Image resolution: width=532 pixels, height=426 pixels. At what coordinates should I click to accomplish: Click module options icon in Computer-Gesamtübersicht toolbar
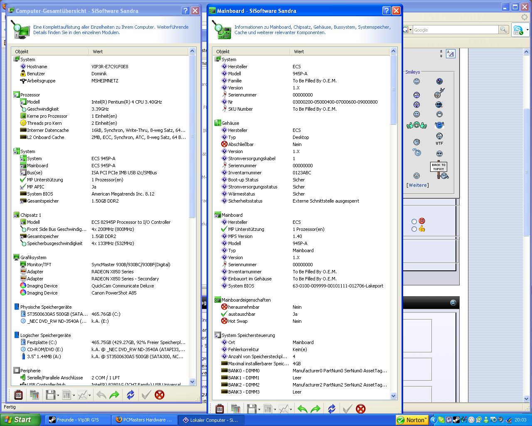18,395
